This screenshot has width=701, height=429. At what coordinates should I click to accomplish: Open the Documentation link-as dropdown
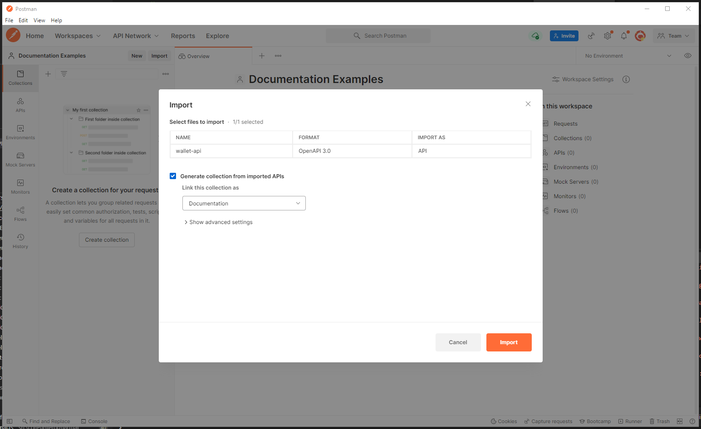[x=244, y=203]
